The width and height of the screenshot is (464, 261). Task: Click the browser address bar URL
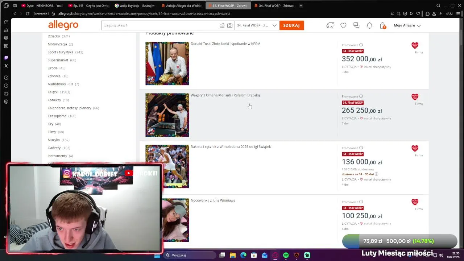[144, 13]
